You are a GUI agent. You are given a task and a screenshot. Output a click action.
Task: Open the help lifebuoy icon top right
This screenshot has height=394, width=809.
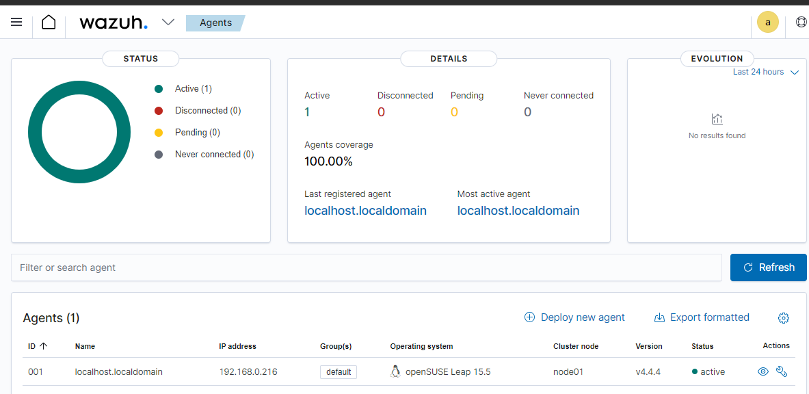[x=801, y=22]
